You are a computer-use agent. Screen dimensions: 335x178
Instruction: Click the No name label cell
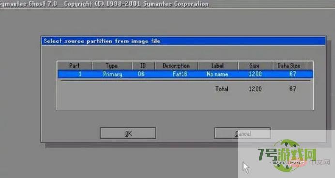217,74
